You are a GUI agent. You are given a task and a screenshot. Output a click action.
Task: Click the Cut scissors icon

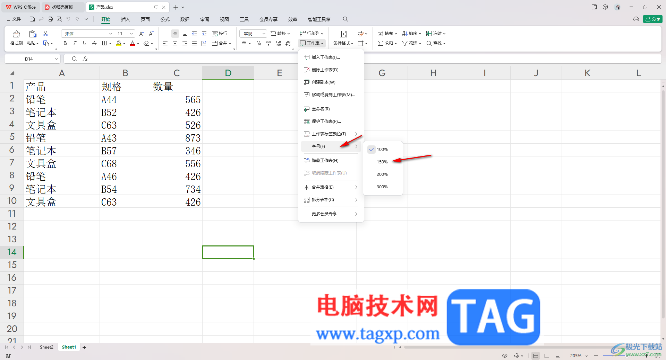click(x=45, y=34)
